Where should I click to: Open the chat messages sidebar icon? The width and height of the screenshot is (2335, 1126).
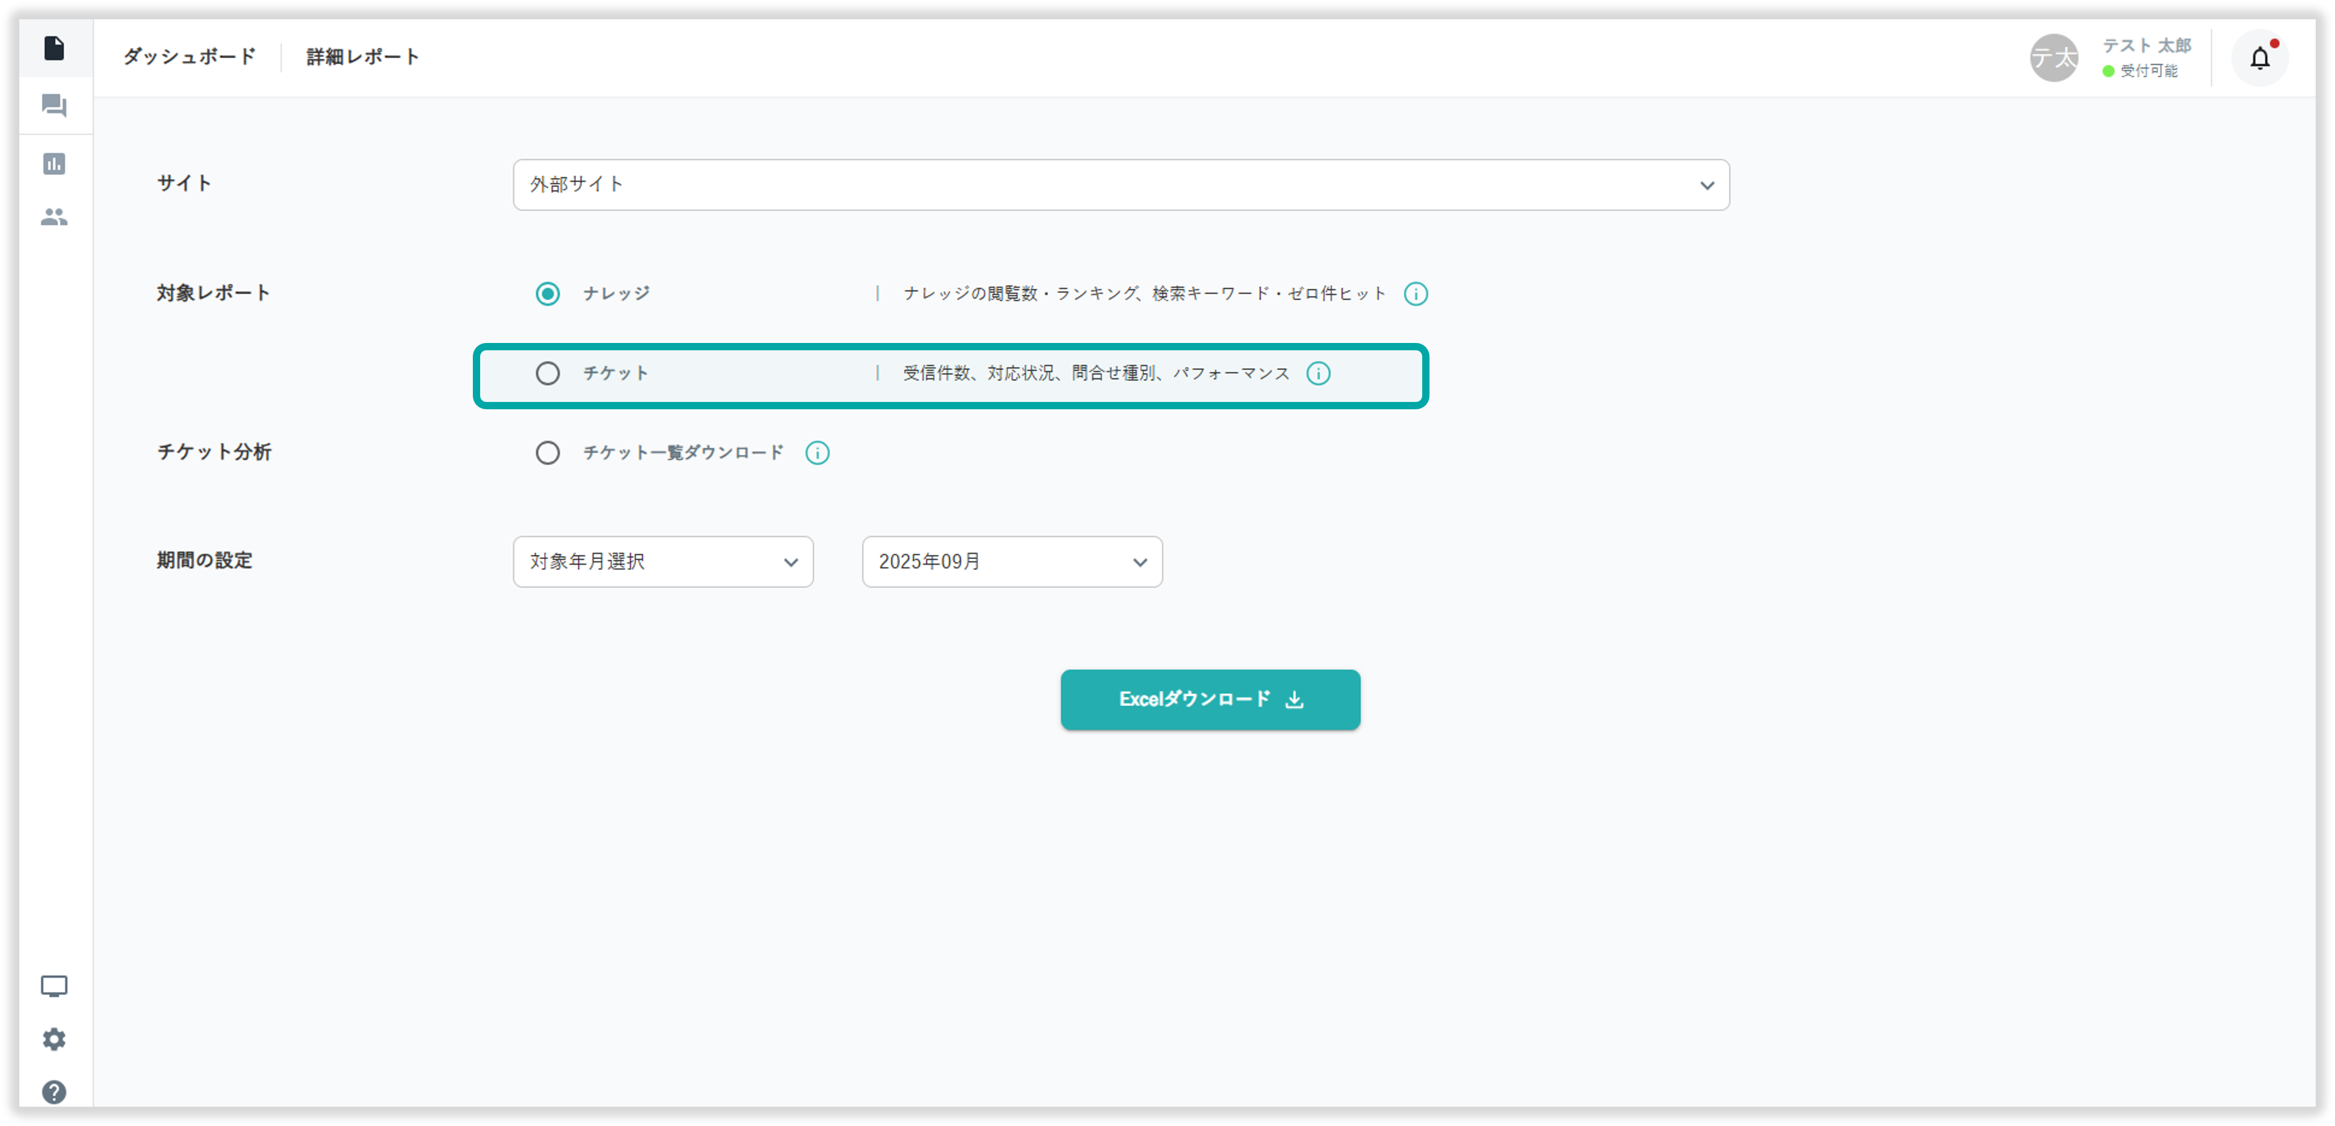(54, 106)
